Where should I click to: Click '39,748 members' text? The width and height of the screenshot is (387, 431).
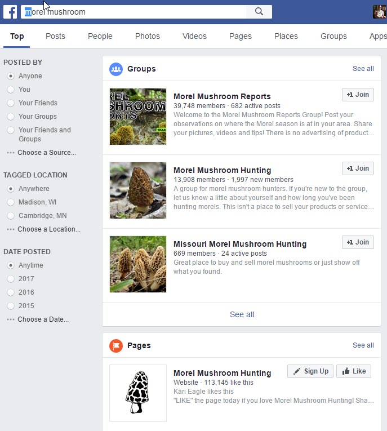(199, 106)
